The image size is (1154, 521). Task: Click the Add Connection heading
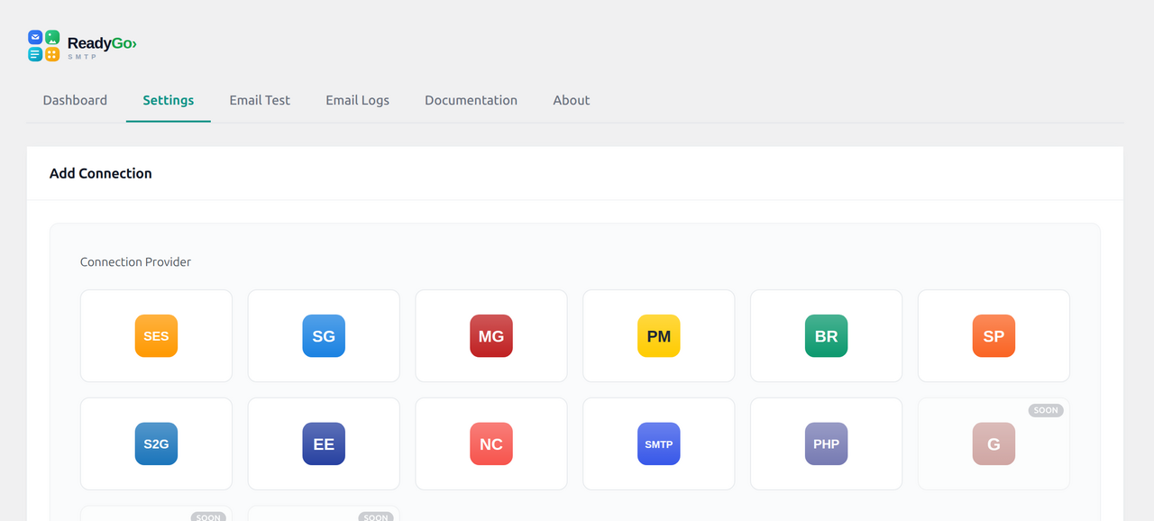pyautogui.click(x=101, y=173)
